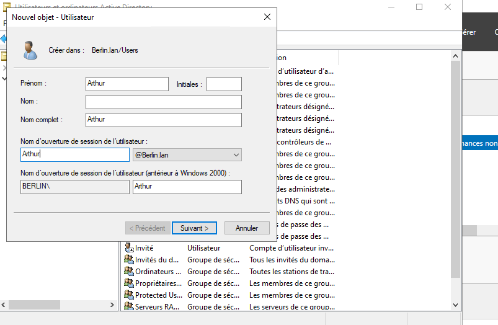Focus the Prénom input field

127,84
